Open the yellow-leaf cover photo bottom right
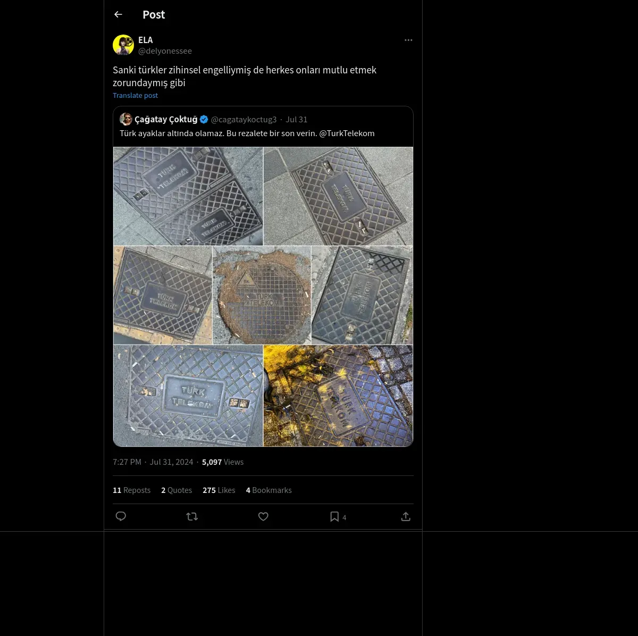Viewport: 638px width, 636px height. [x=338, y=396]
